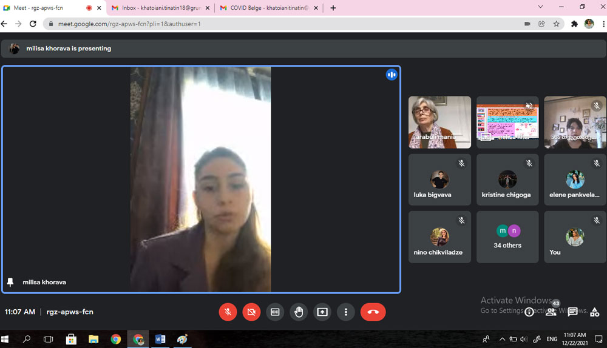Click the pin icon beside milisa khorava
607x348 pixels.
10,282
